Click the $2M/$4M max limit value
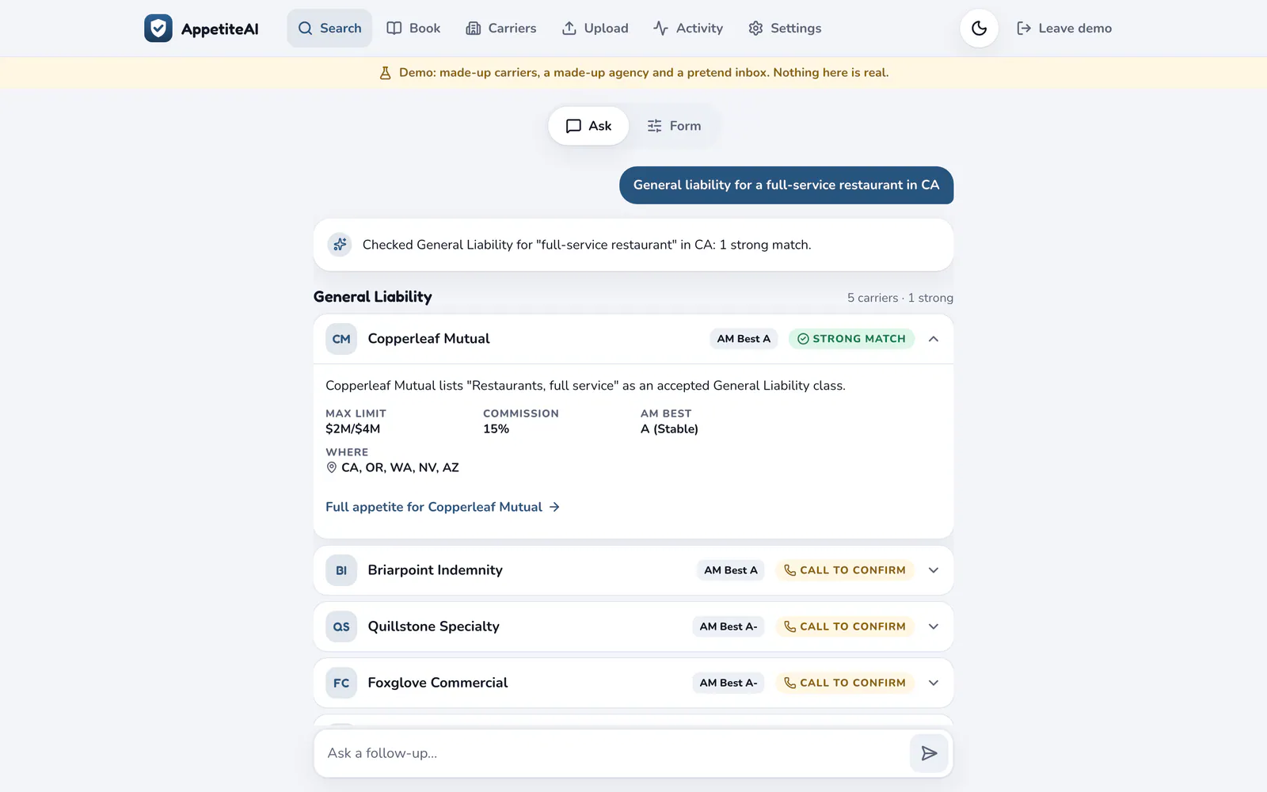 (x=352, y=428)
